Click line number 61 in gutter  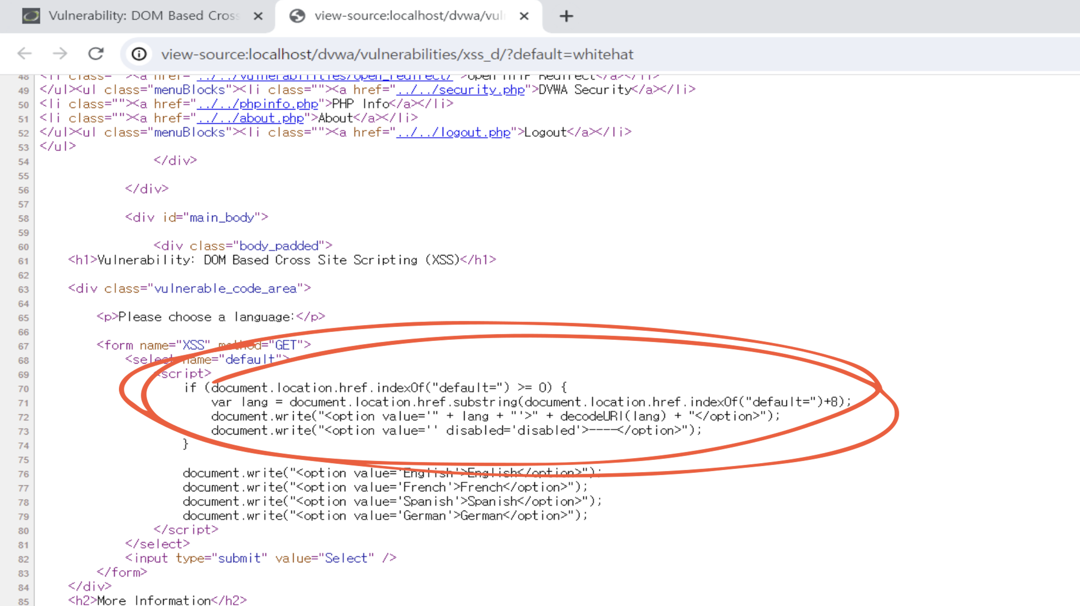click(x=23, y=261)
